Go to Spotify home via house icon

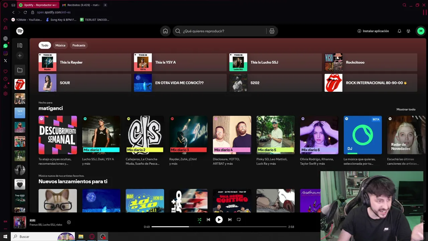tap(165, 31)
